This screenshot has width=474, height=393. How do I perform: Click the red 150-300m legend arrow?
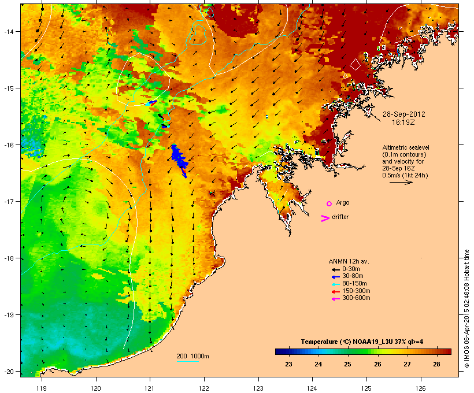(x=335, y=292)
